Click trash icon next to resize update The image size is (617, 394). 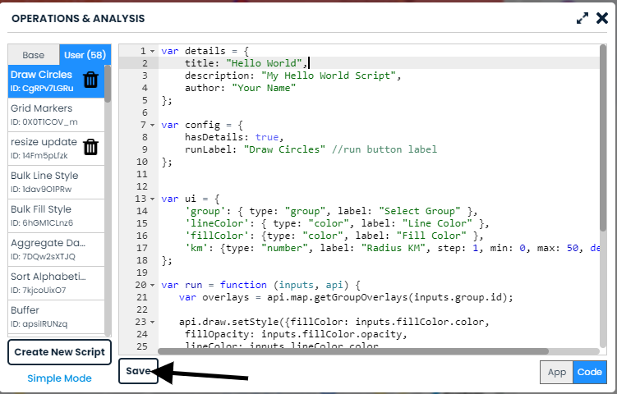[91, 147]
